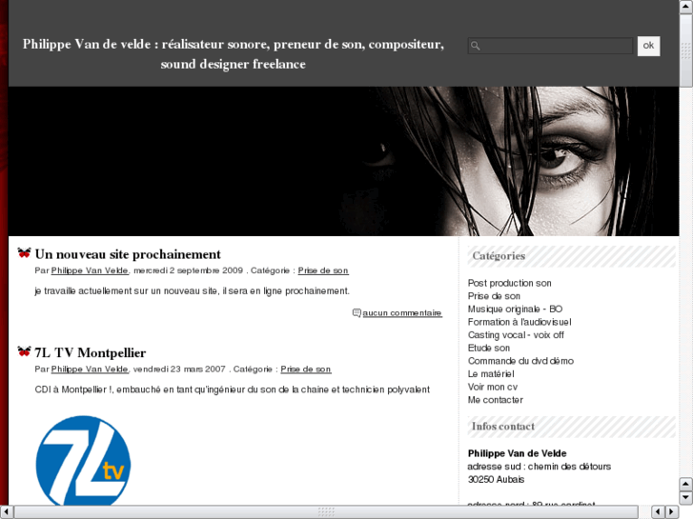Image resolution: width=693 pixels, height=519 pixels.
Task: Click text CDI à Montpellier post excerpt
Action: pyautogui.click(x=232, y=389)
